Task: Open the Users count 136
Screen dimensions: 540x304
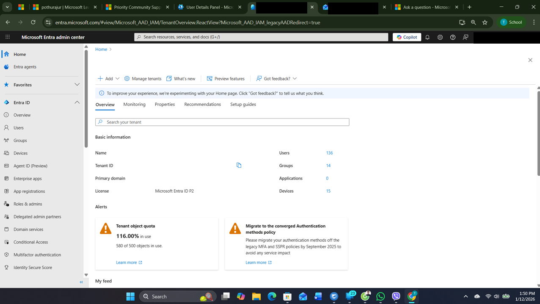Action: (329, 153)
